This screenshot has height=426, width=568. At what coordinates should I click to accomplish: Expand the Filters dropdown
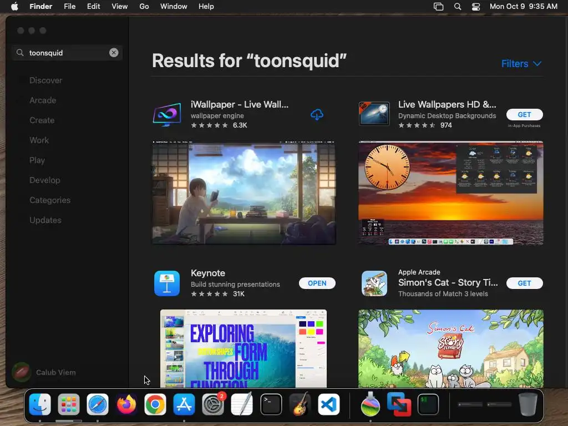click(521, 64)
